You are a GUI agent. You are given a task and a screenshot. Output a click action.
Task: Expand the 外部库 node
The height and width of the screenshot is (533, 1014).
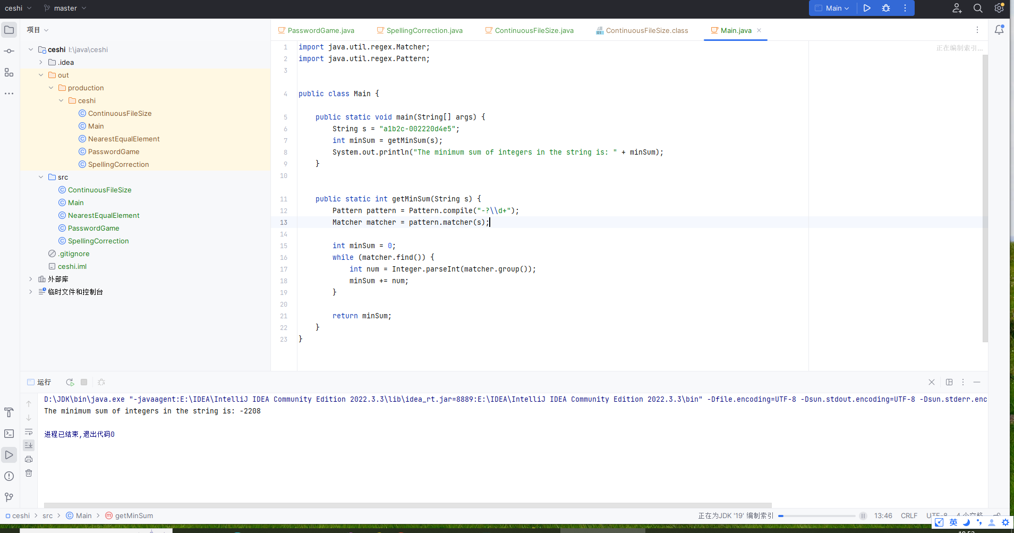(x=31, y=279)
